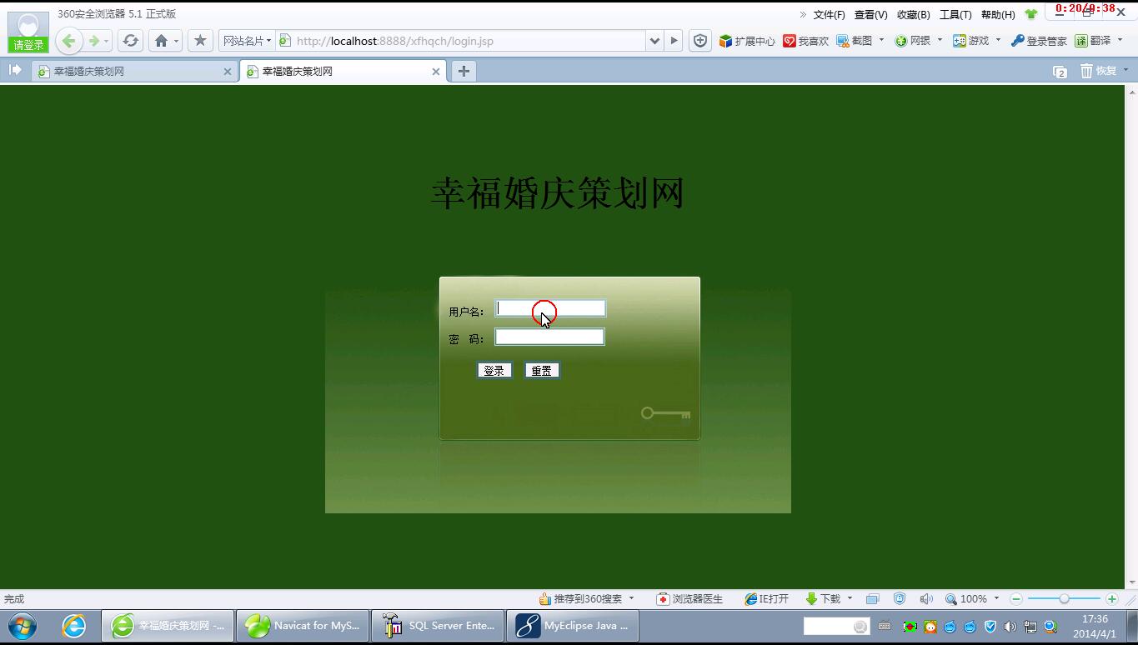This screenshot has width=1138, height=645.
Task: Click IE打开 to open in IE
Action: (x=767, y=599)
